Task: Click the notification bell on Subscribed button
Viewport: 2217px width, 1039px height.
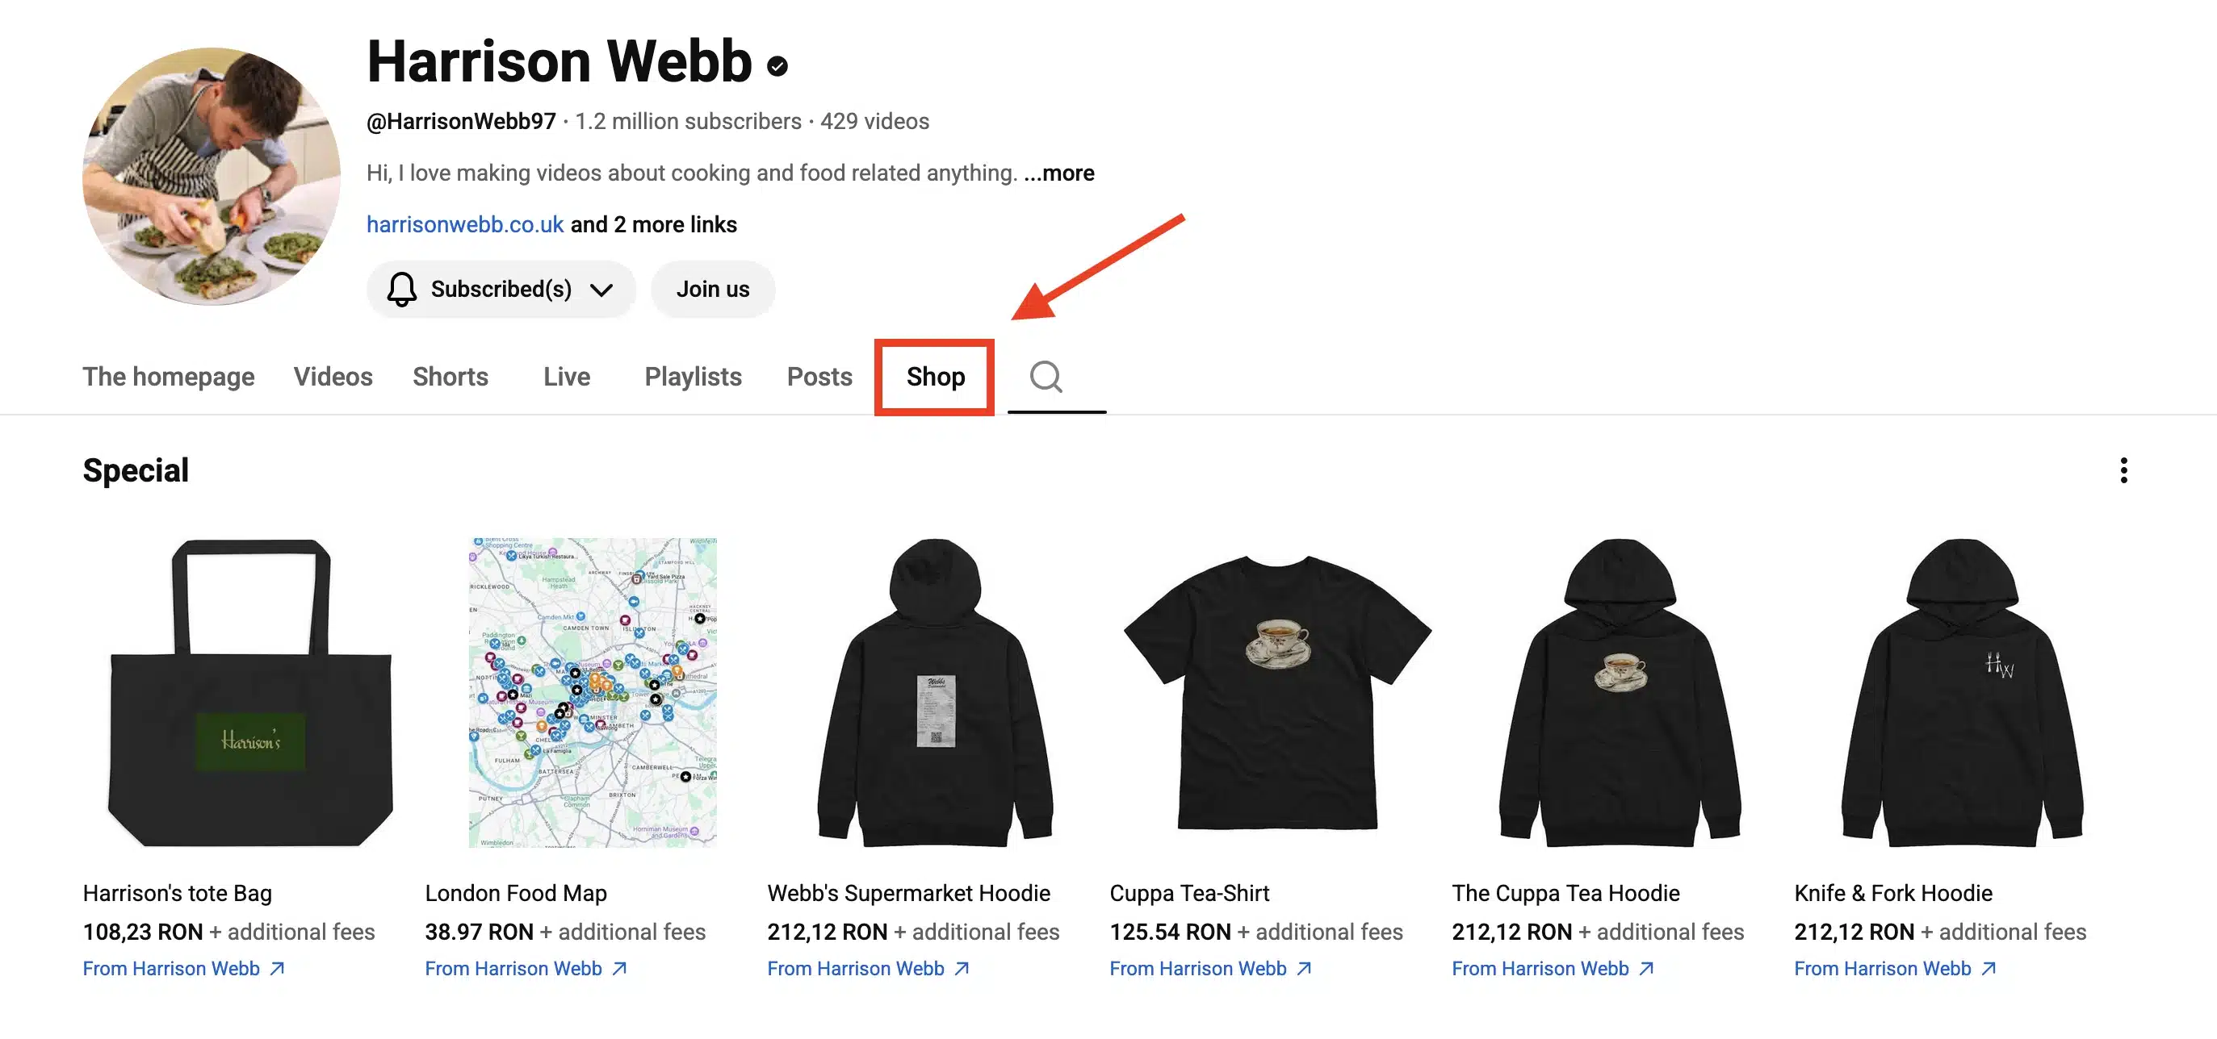Action: click(x=401, y=289)
